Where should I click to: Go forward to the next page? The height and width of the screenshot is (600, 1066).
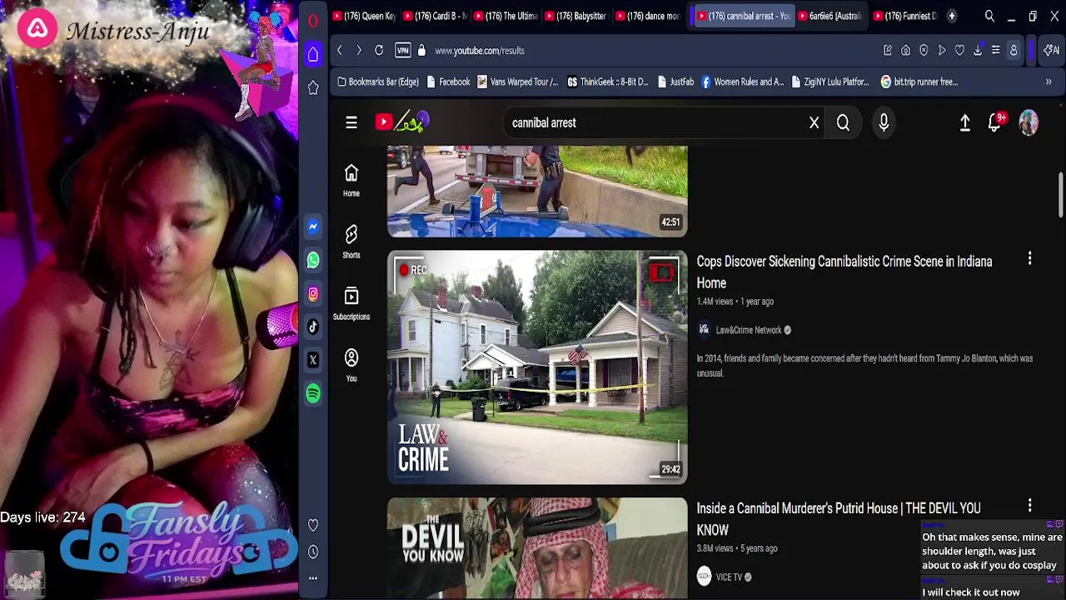tap(359, 51)
